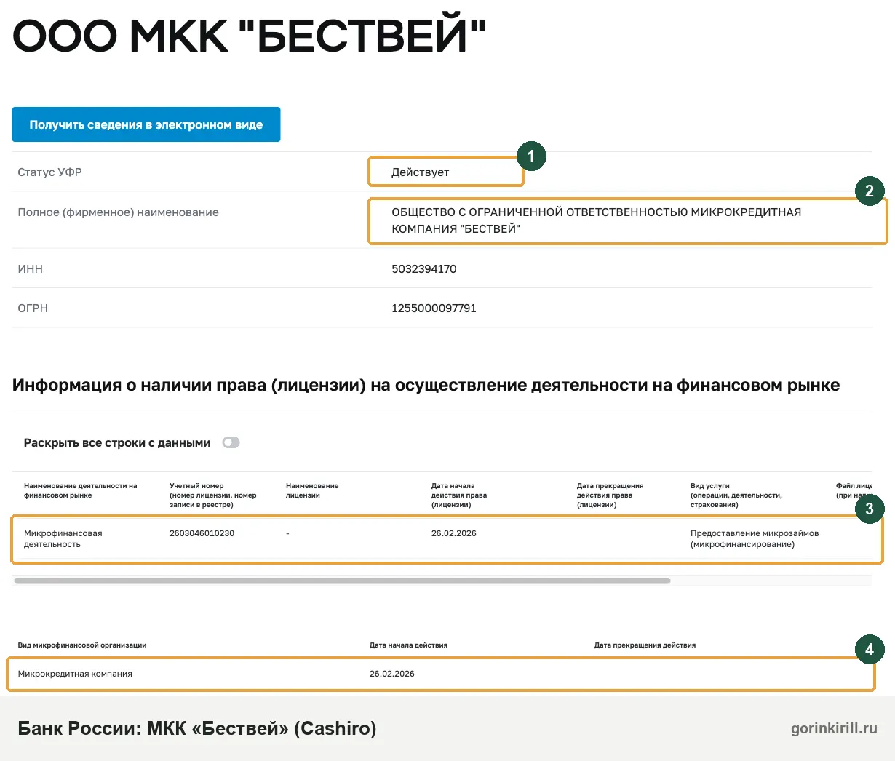
Task: Click column header 'Дата начала действия'
Action: tap(408, 645)
